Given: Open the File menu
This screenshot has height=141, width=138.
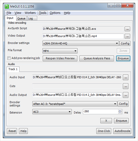Looking at the screenshot, I should pyautogui.click(x=9, y=13).
